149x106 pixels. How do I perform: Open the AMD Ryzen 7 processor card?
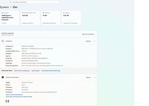click(10, 18)
